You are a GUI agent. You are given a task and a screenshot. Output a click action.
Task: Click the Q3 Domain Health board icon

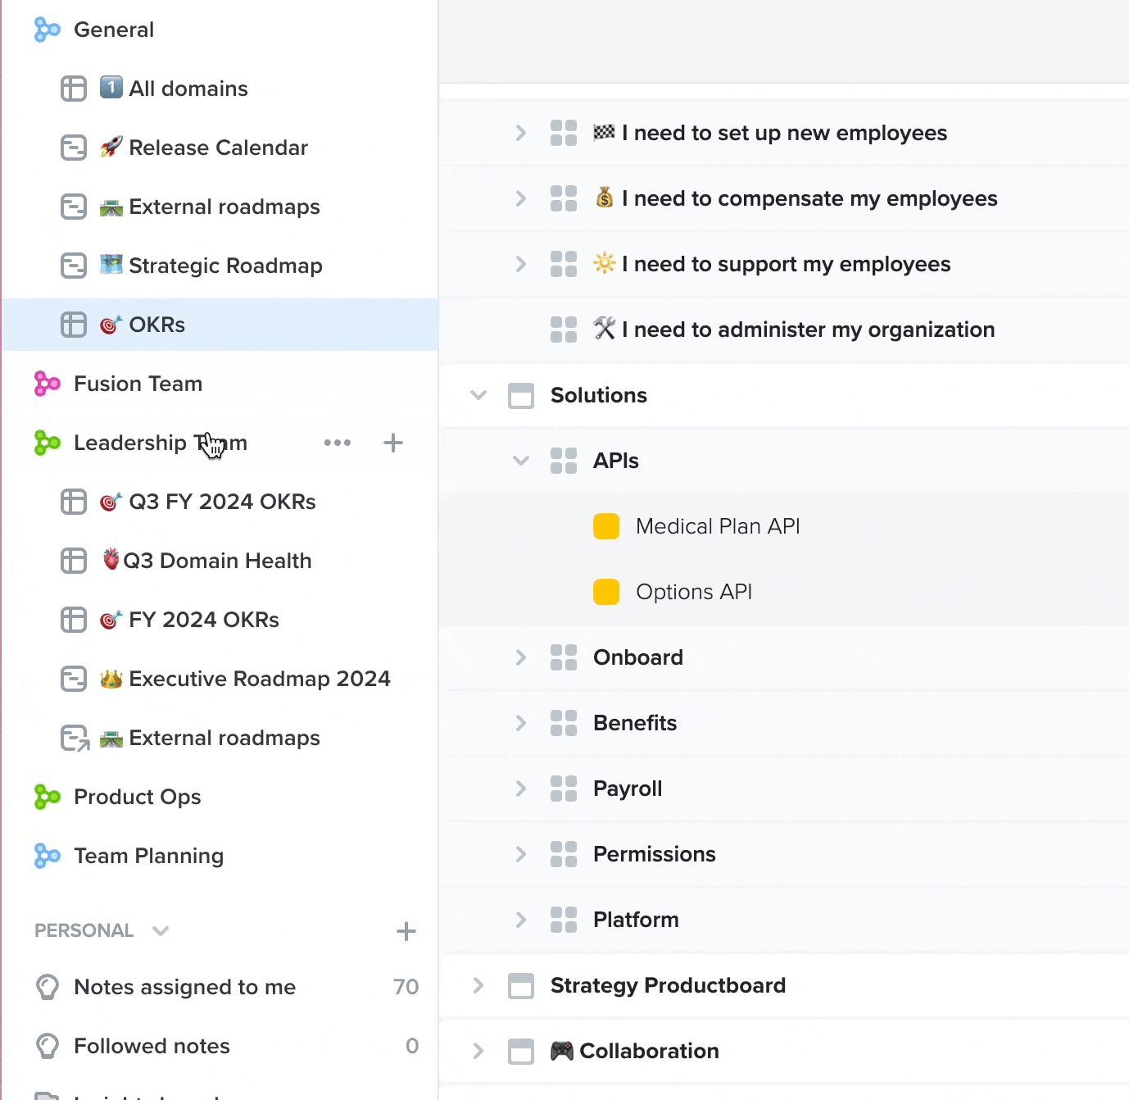74,561
